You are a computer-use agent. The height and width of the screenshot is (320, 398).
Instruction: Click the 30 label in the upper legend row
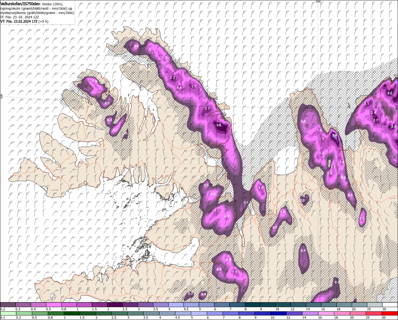[384, 309]
